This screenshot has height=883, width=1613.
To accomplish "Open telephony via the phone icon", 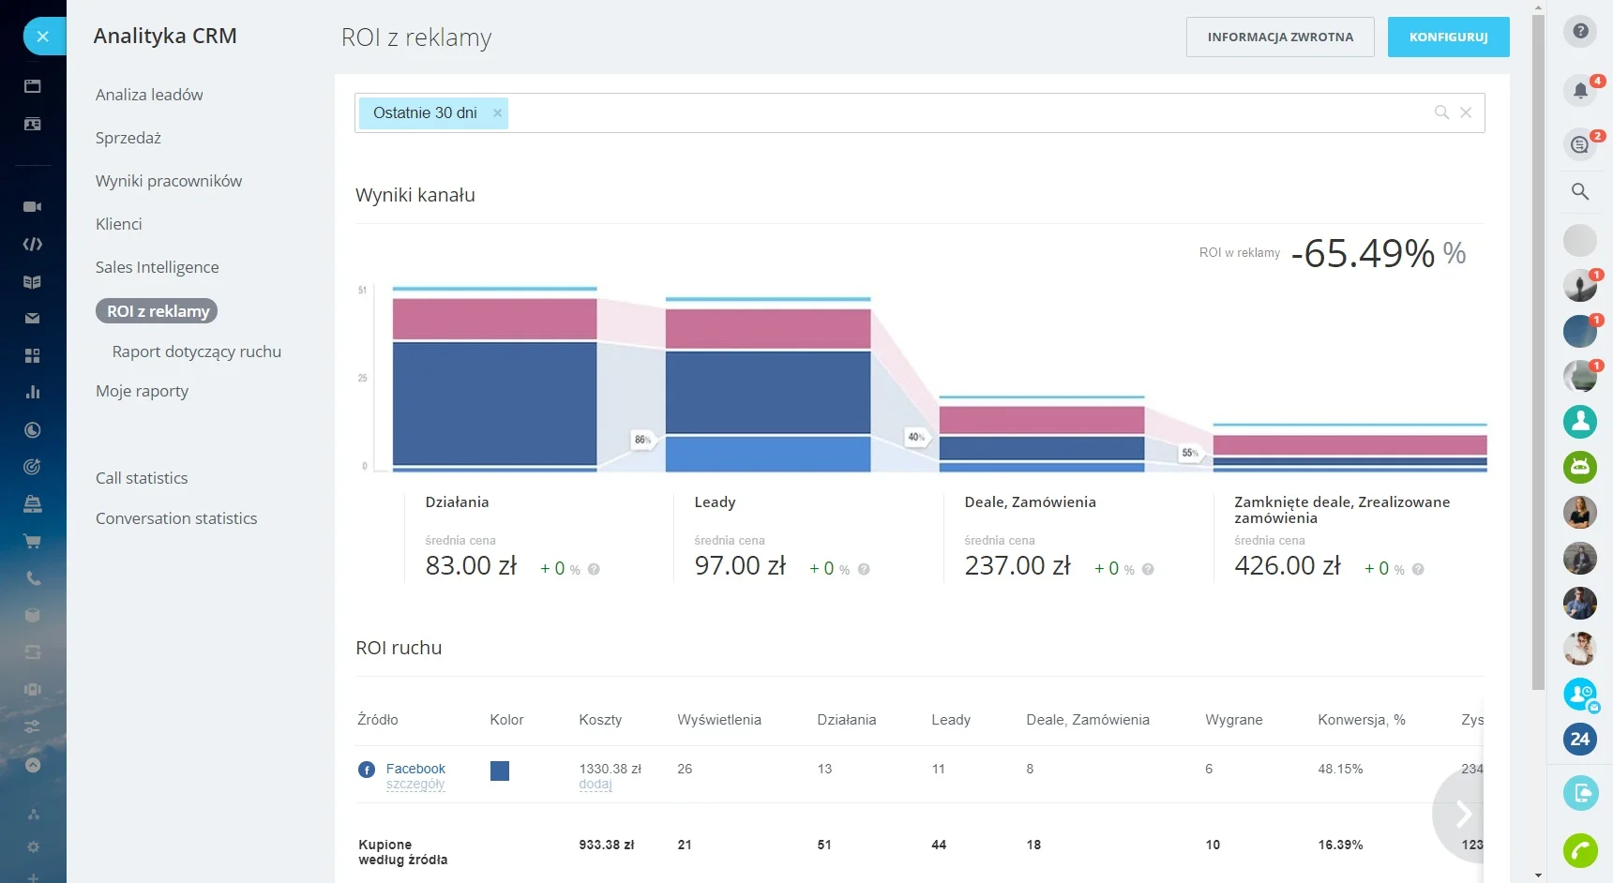I will pyautogui.click(x=33, y=578).
